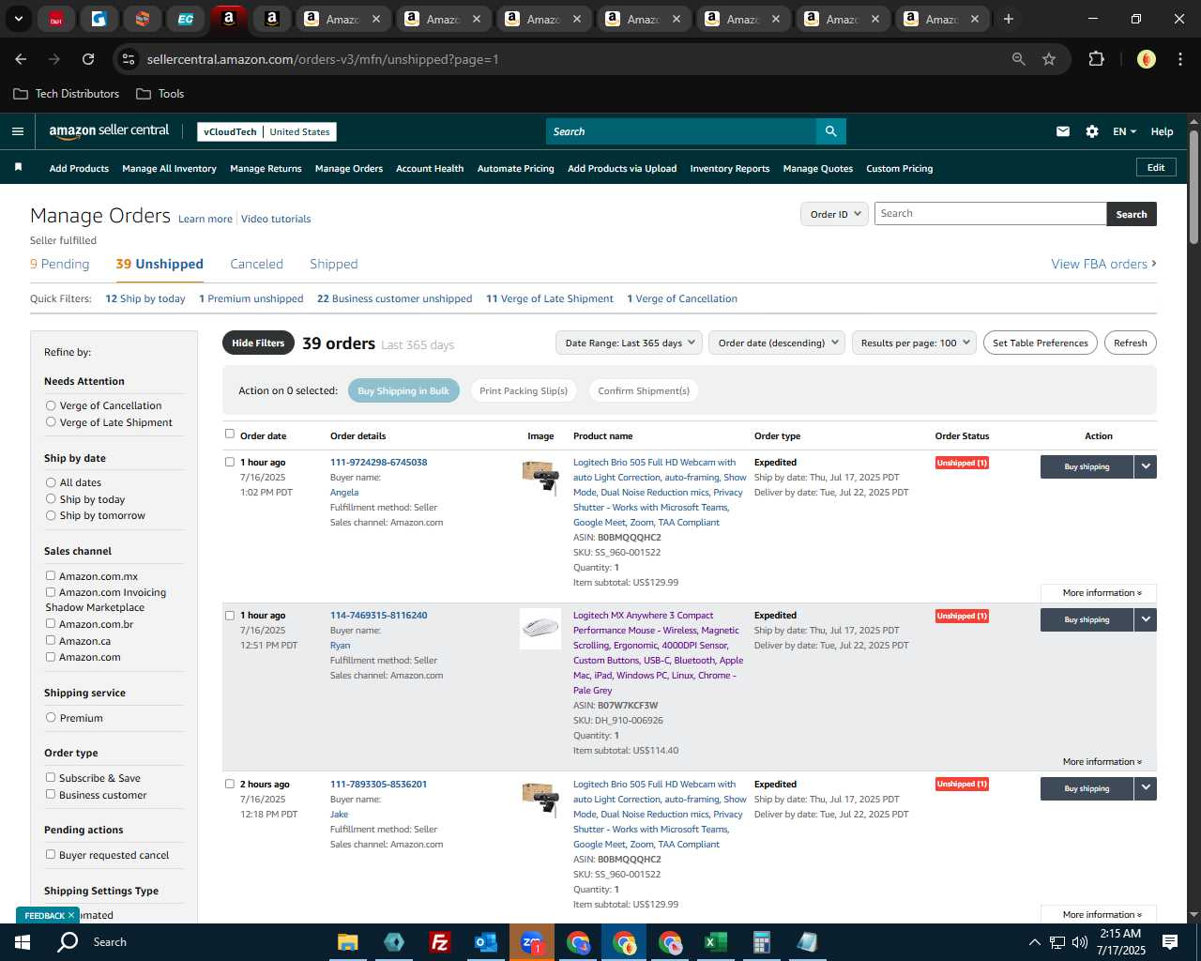Open the Chrome three-dot menu
The height and width of the screenshot is (961, 1201).
[1178, 59]
